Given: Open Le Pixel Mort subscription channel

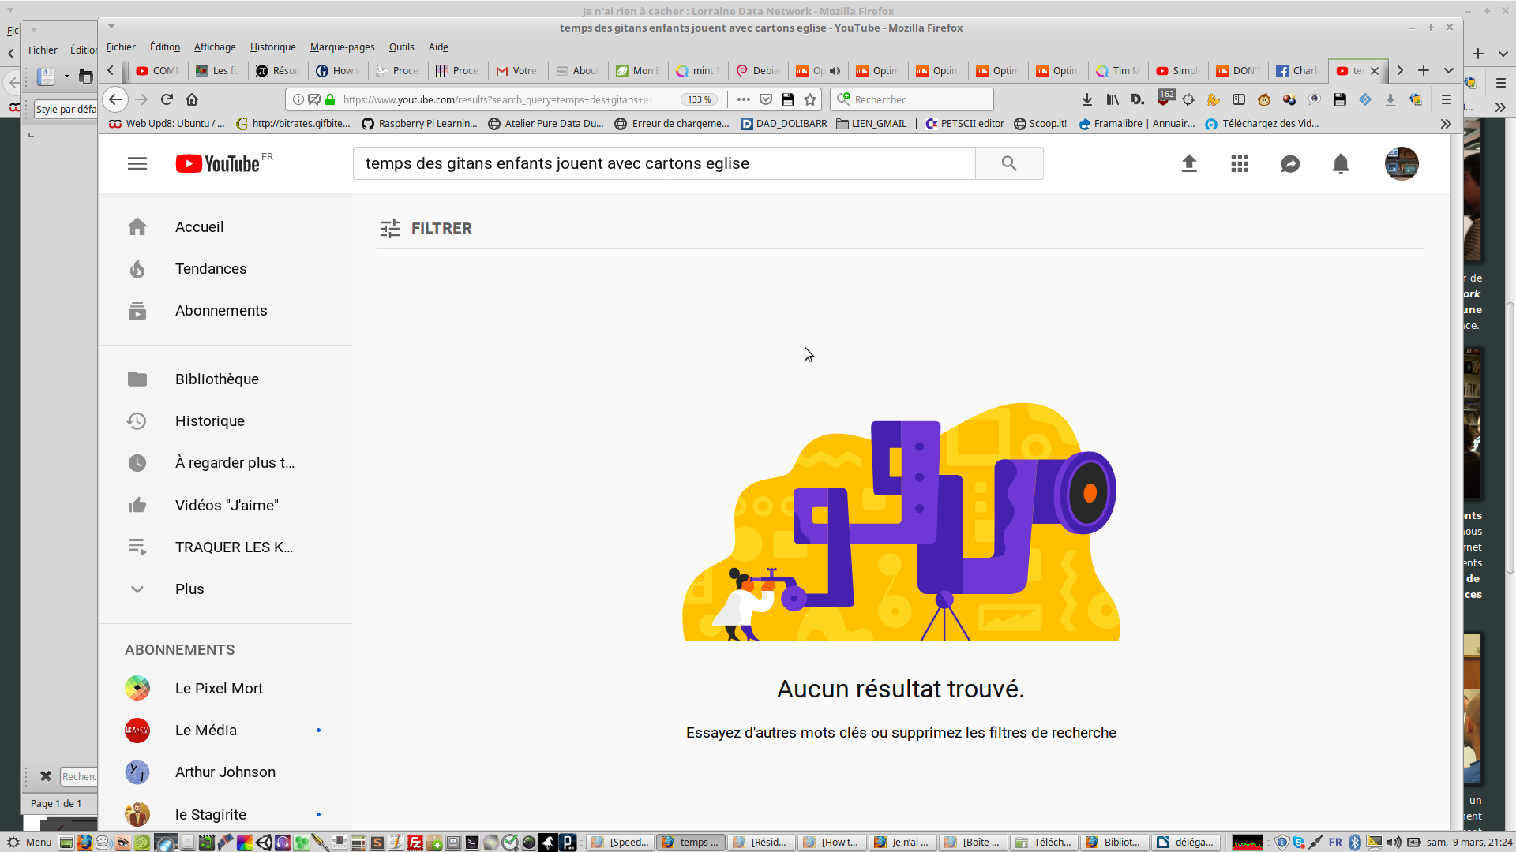Looking at the screenshot, I should click(x=219, y=689).
